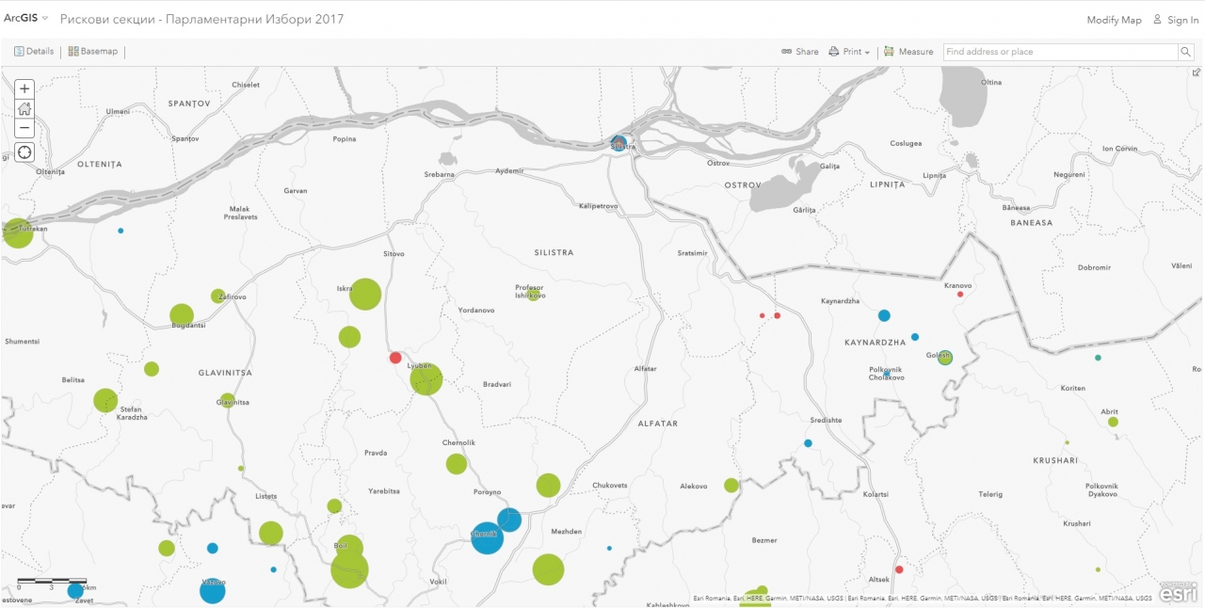Image resolution: width=1205 pixels, height=608 pixels.
Task: Zoom in on the map
Action: click(x=25, y=88)
